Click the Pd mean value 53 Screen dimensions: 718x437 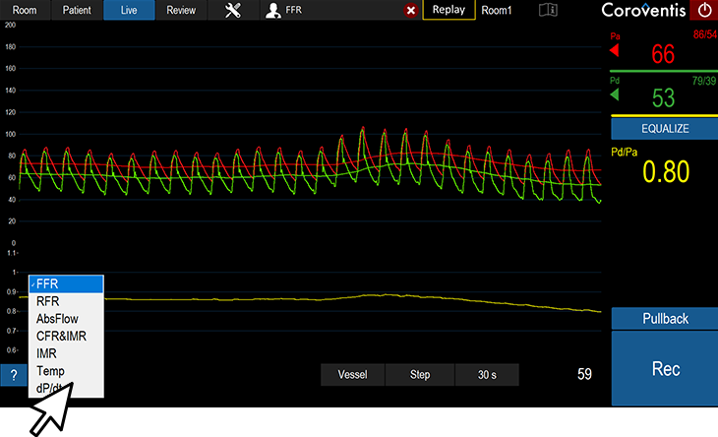point(663,98)
